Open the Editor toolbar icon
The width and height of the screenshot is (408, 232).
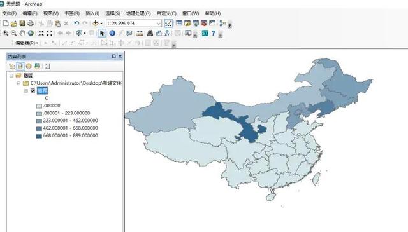tap(168, 24)
